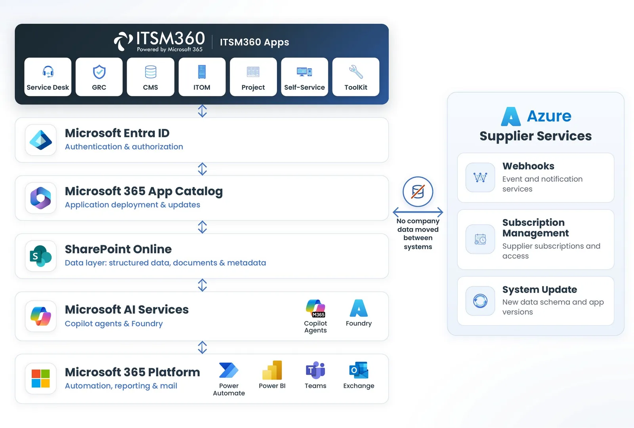Click 'Event and notification services' text
The height and width of the screenshot is (428, 634).
(542, 184)
